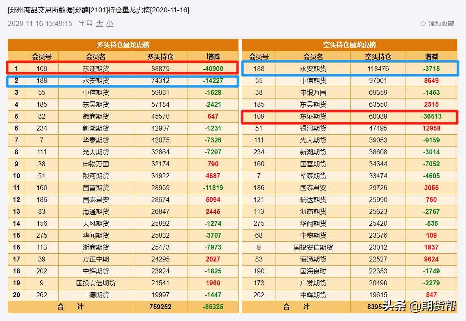Select 永安期货 in the long position table
Viewport: 466px width, 321px height.
point(97,81)
